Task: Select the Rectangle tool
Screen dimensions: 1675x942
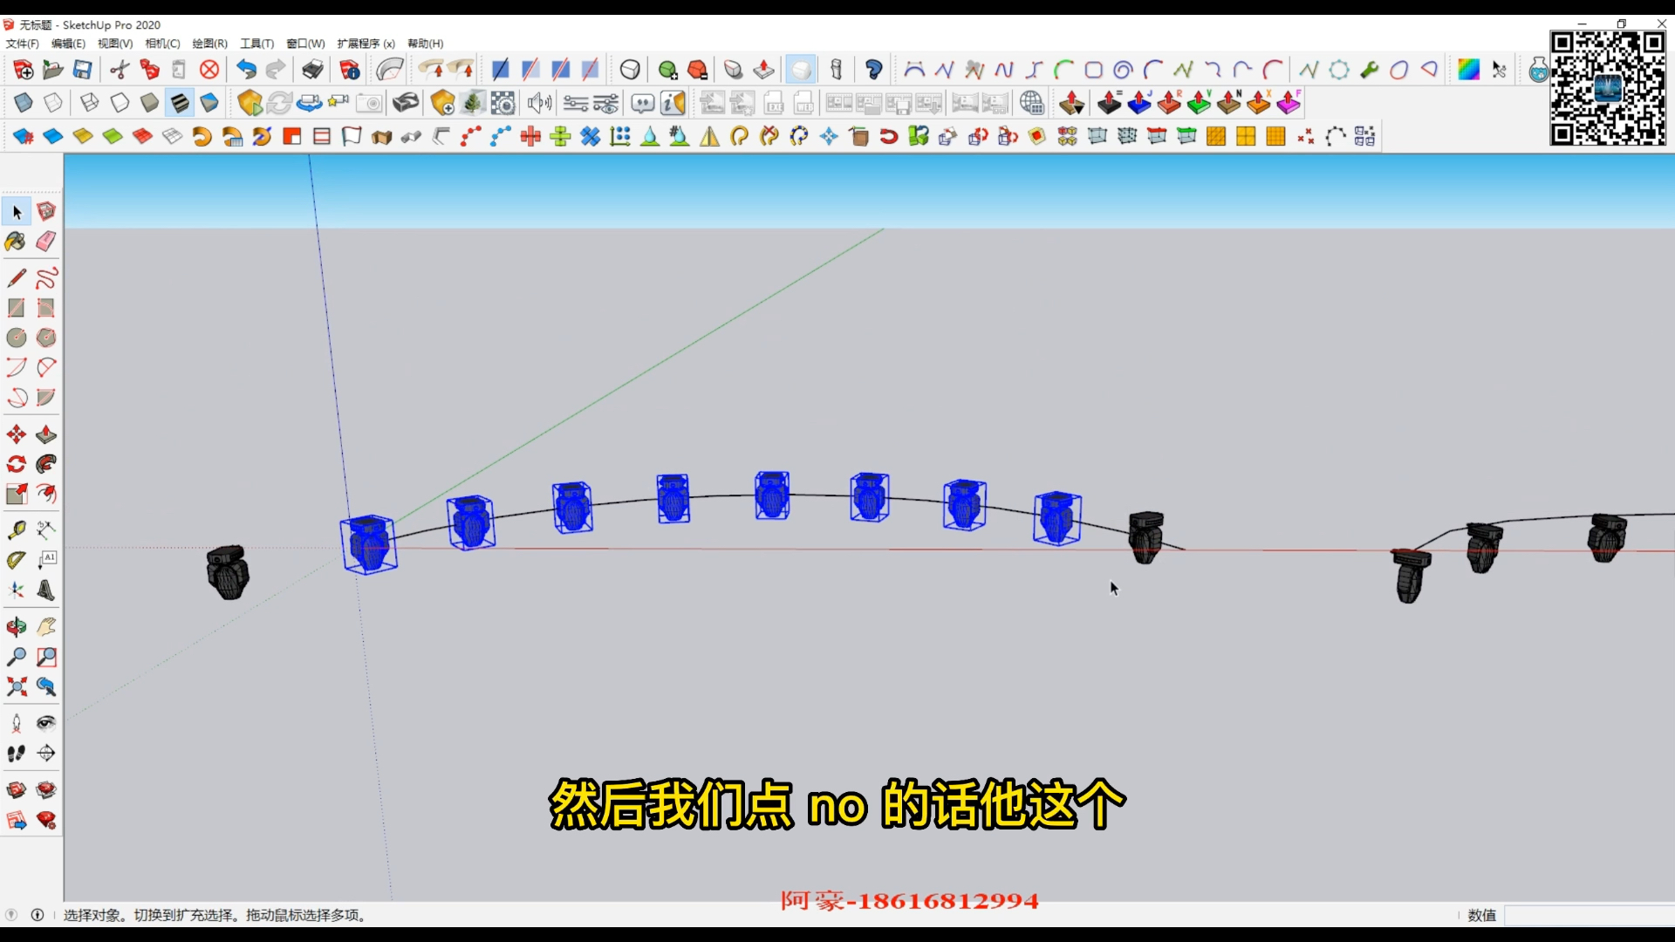Action: (16, 308)
